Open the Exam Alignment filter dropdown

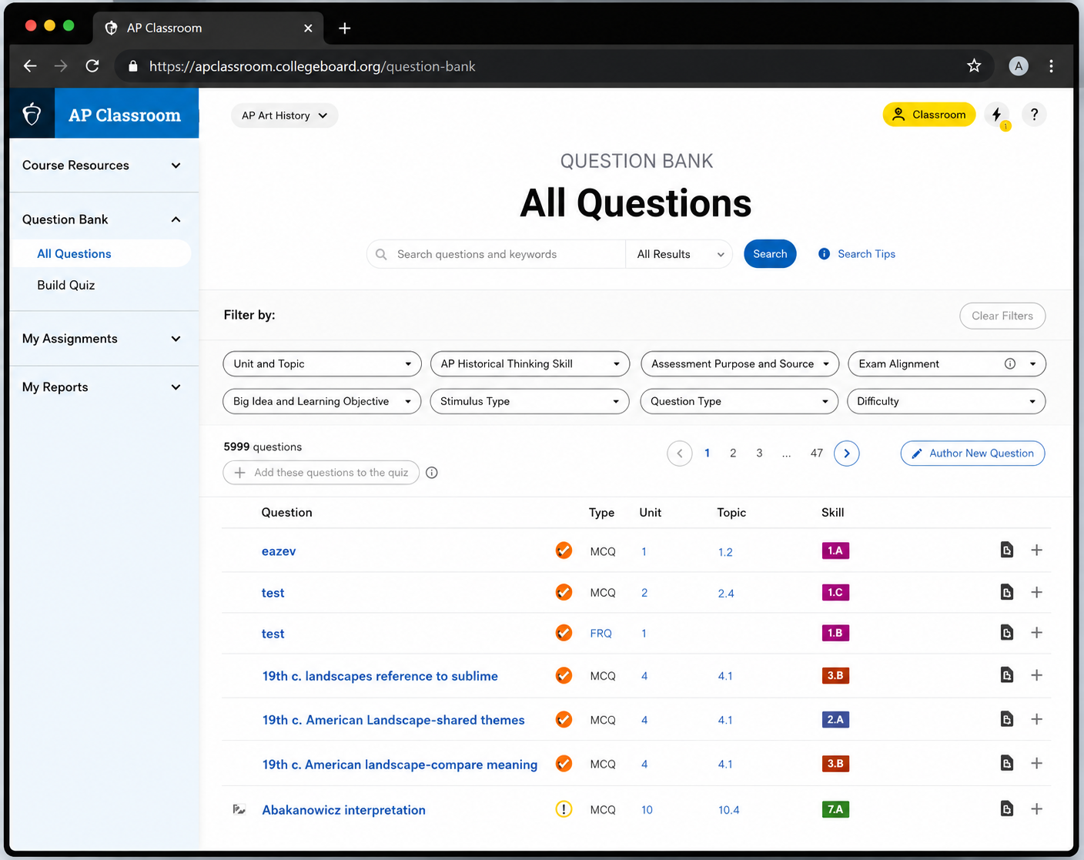tap(947, 364)
